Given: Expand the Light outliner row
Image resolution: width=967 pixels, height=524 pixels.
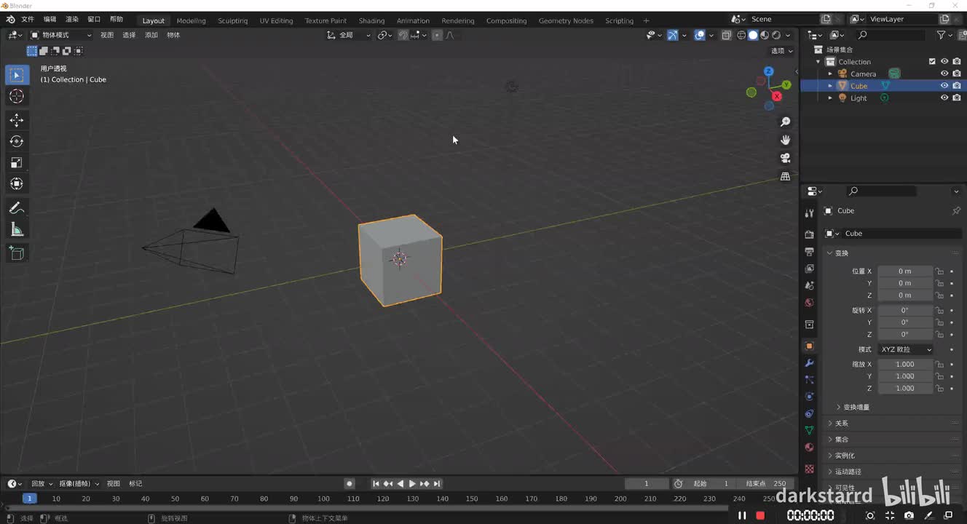Looking at the screenshot, I should (830, 98).
